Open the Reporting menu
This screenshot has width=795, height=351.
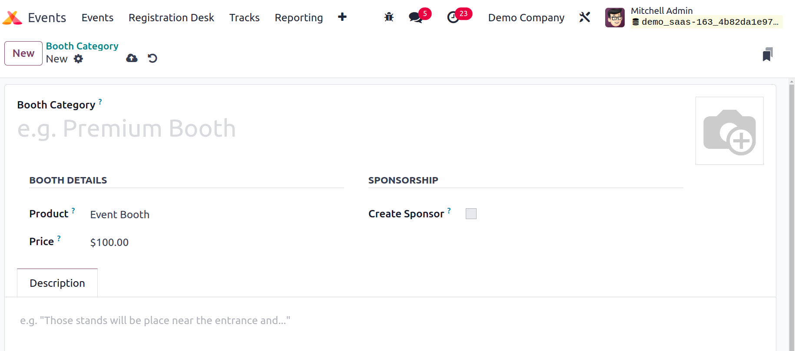pos(298,17)
